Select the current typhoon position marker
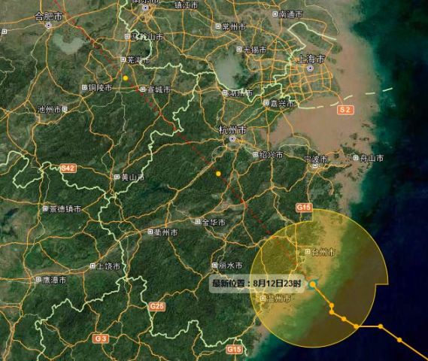 click(x=313, y=284)
